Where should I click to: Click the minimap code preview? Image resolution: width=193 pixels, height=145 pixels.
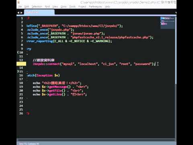point(168,23)
